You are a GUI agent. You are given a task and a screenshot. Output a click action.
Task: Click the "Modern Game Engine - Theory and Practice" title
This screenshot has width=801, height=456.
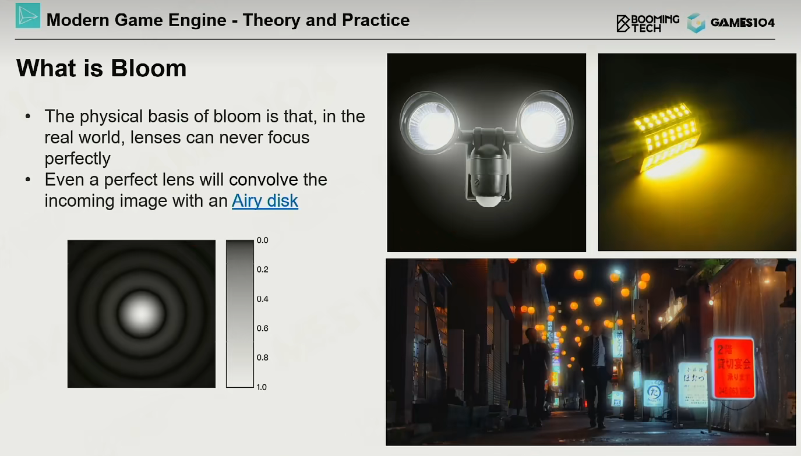click(x=228, y=20)
